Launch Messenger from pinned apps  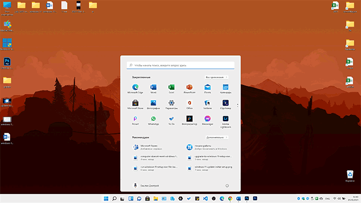(208, 120)
